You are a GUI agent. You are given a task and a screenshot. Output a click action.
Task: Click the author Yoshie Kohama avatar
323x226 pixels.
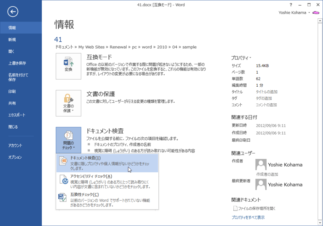(261, 165)
